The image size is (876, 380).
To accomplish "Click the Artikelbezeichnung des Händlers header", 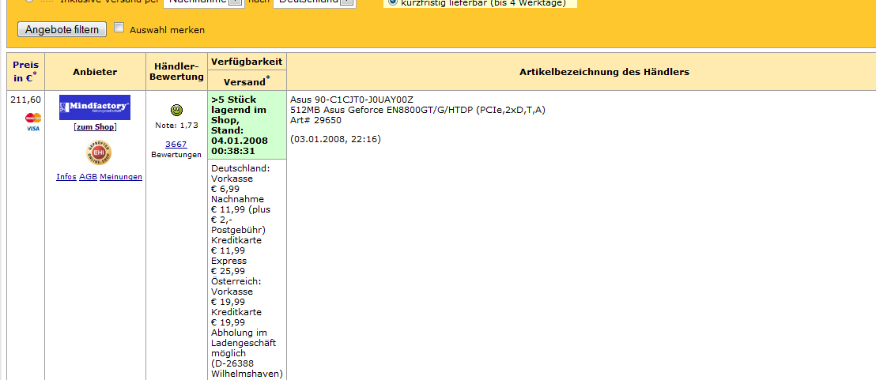I will click(605, 72).
